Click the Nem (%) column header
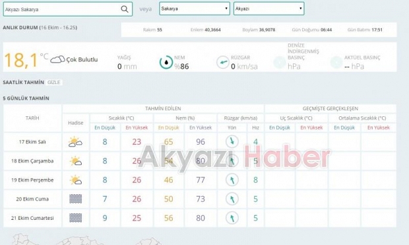This screenshot has width=409, height=245. [185, 118]
